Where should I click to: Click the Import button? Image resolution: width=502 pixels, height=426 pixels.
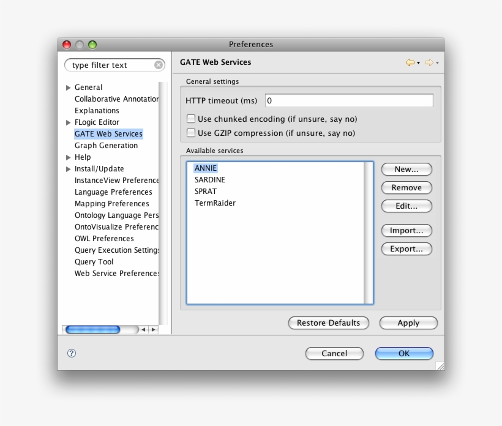(406, 230)
